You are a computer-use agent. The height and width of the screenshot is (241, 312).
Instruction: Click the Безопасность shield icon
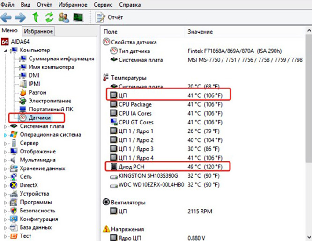[x=14, y=211]
